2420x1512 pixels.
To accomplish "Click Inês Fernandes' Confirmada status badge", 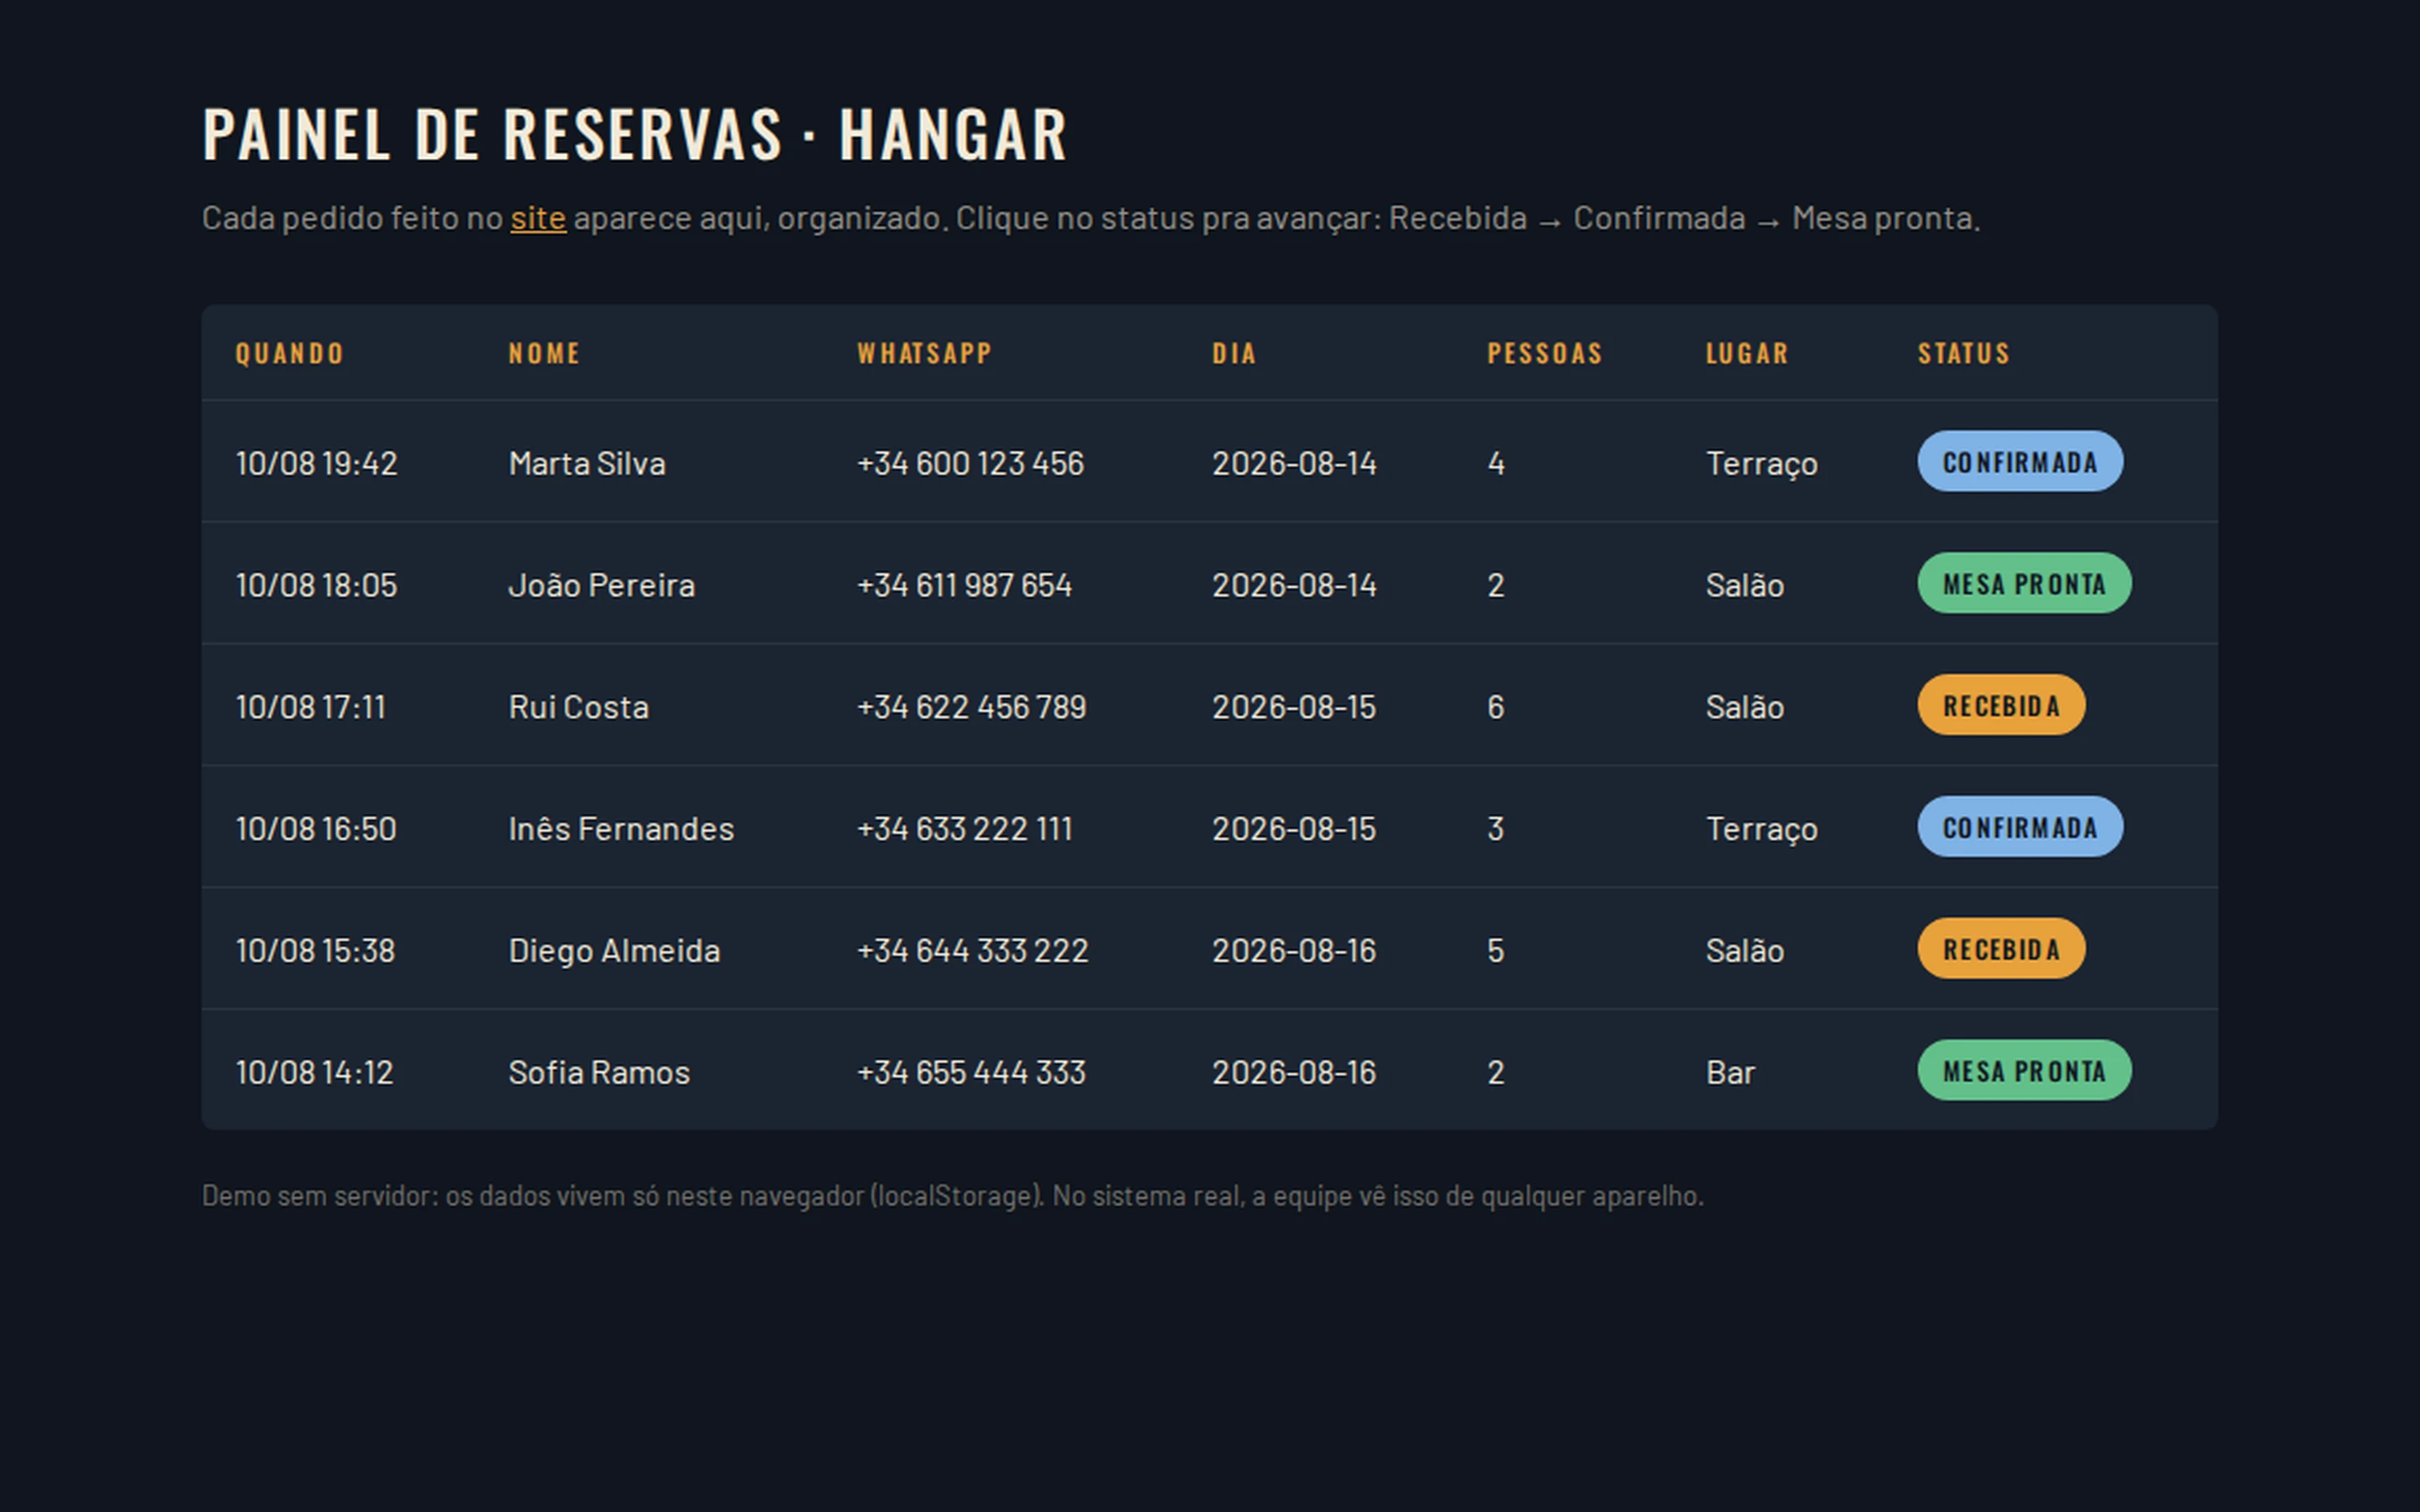I will tap(2020, 828).
